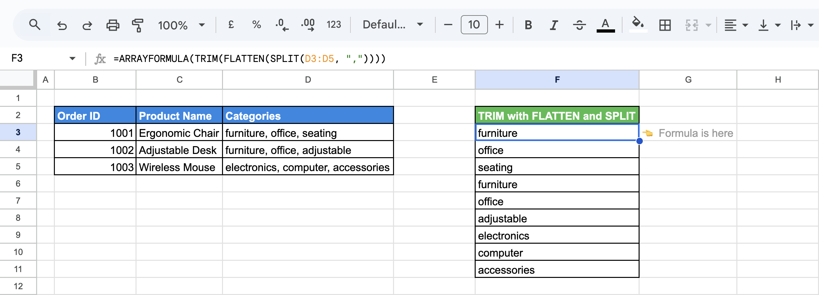Select the 'adjustable' result cell
The image size is (819, 295).
(x=557, y=218)
